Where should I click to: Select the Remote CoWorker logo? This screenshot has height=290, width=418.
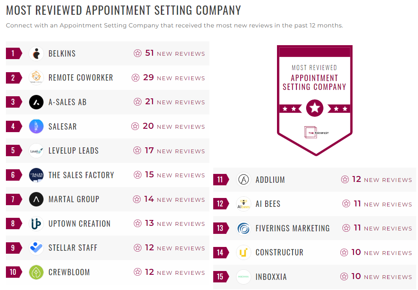[x=36, y=78]
